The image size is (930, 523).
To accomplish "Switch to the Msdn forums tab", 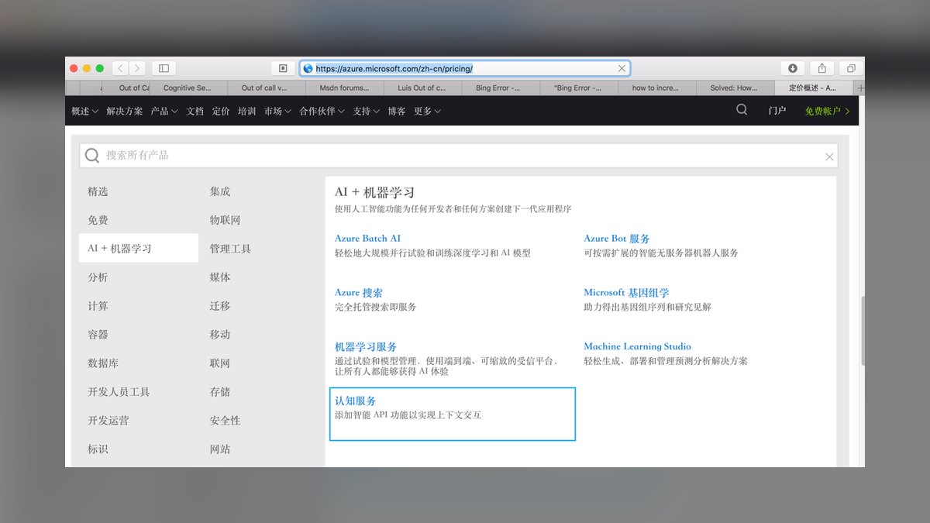I will pos(345,88).
